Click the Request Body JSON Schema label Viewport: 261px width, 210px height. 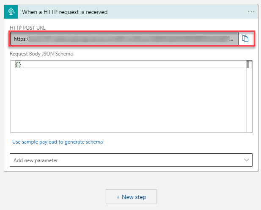[39, 53]
